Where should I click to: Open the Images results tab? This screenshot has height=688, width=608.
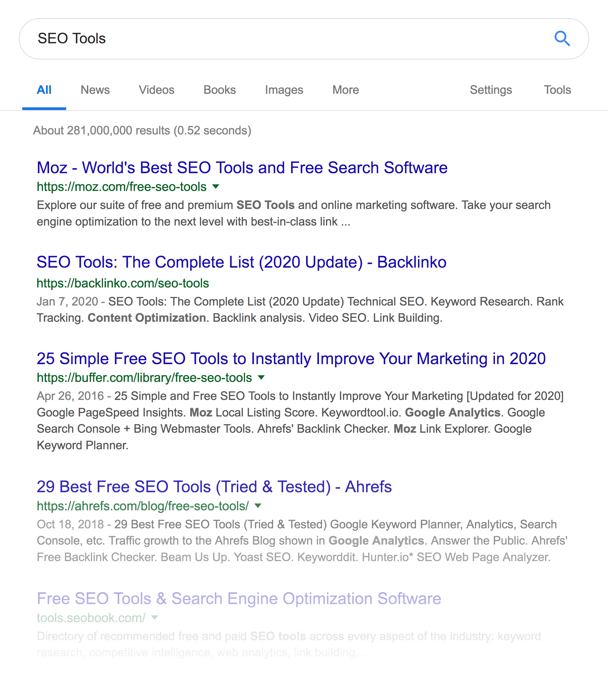click(x=284, y=90)
